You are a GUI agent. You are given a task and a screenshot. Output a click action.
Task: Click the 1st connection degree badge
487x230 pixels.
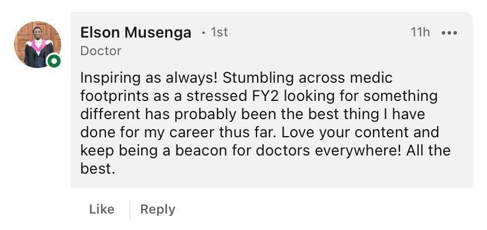(x=219, y=32)
